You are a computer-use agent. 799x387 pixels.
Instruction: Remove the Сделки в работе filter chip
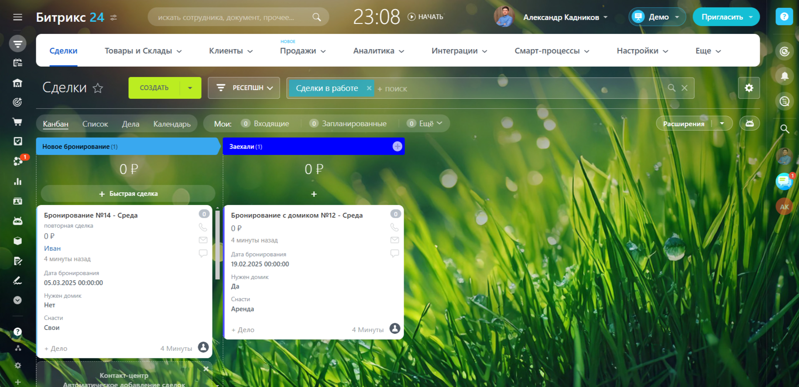369,88
